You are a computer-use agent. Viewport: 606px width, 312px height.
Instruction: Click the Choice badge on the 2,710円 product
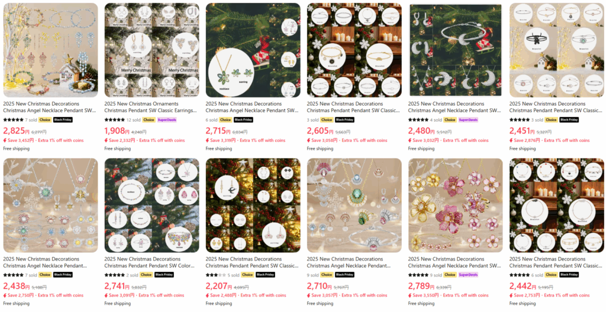click(327, 275)
